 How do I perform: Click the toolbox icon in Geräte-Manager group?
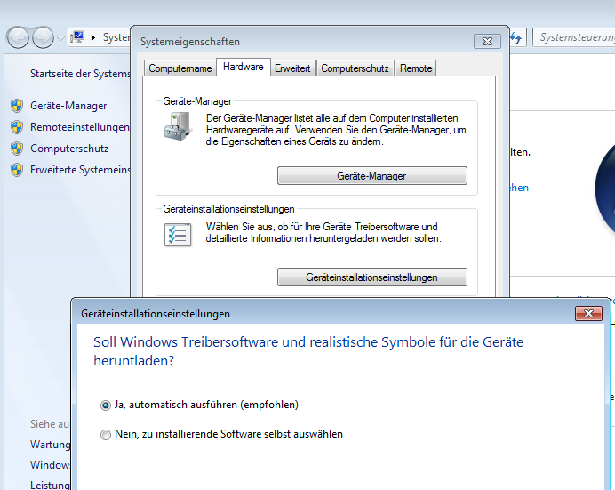click(178, 126)
